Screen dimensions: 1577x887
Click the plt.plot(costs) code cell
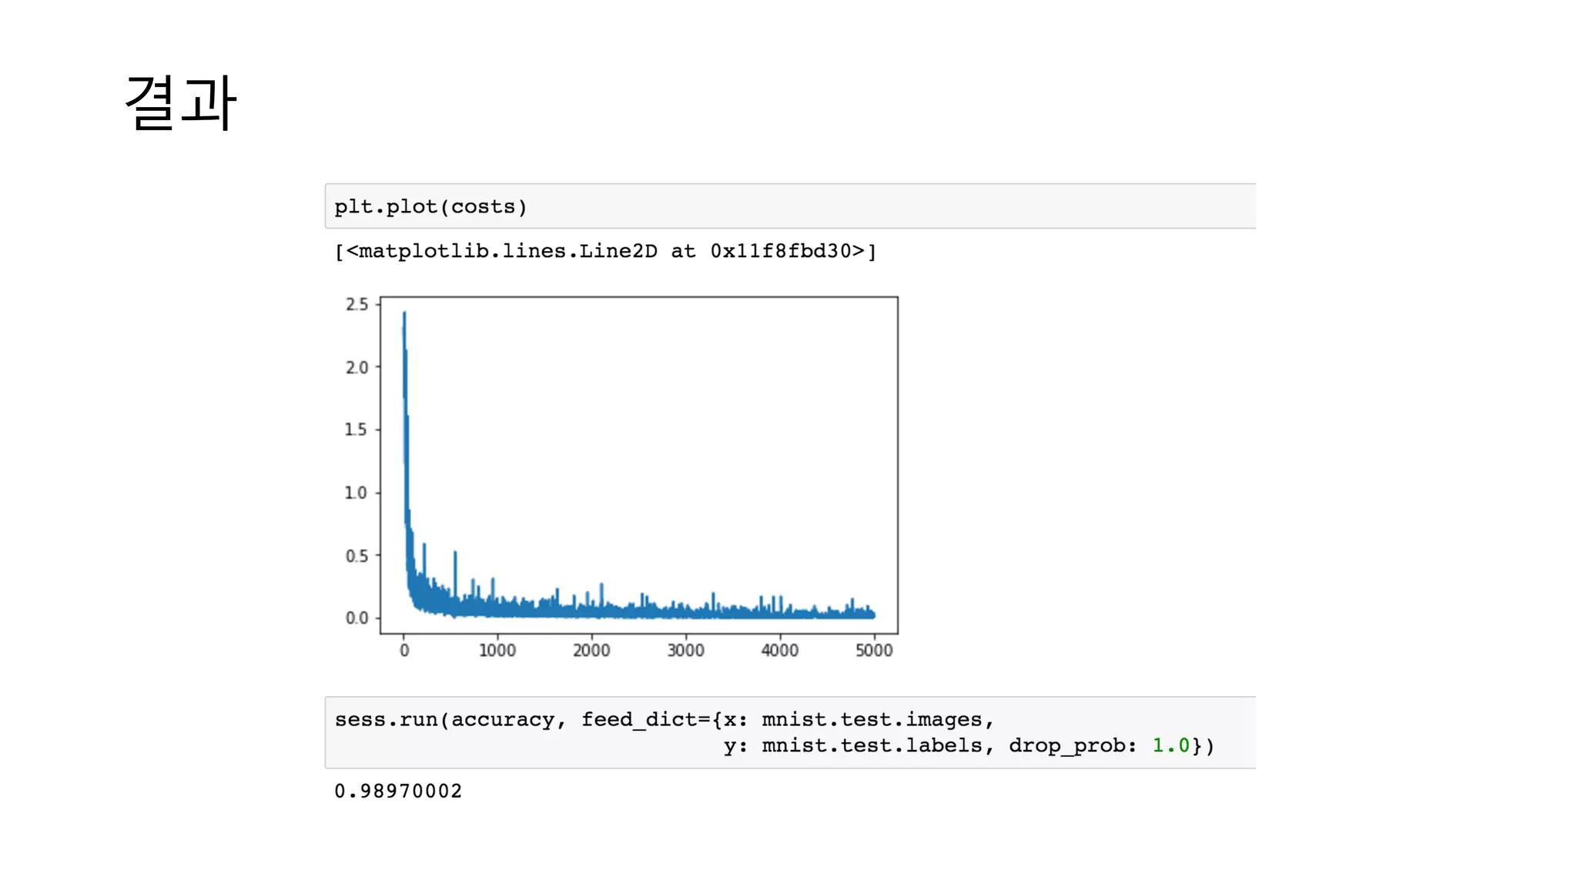click(x=430, y=206)
